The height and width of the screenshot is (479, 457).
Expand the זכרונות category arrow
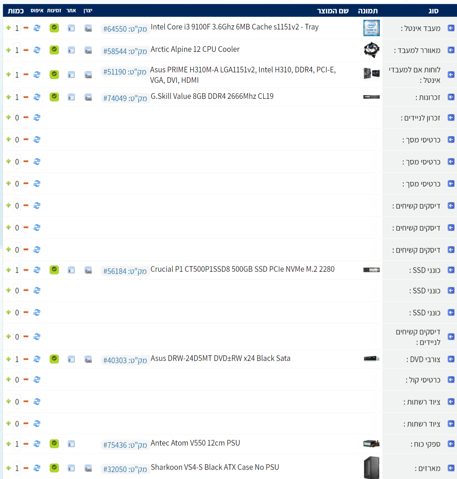tap(451, 97)
